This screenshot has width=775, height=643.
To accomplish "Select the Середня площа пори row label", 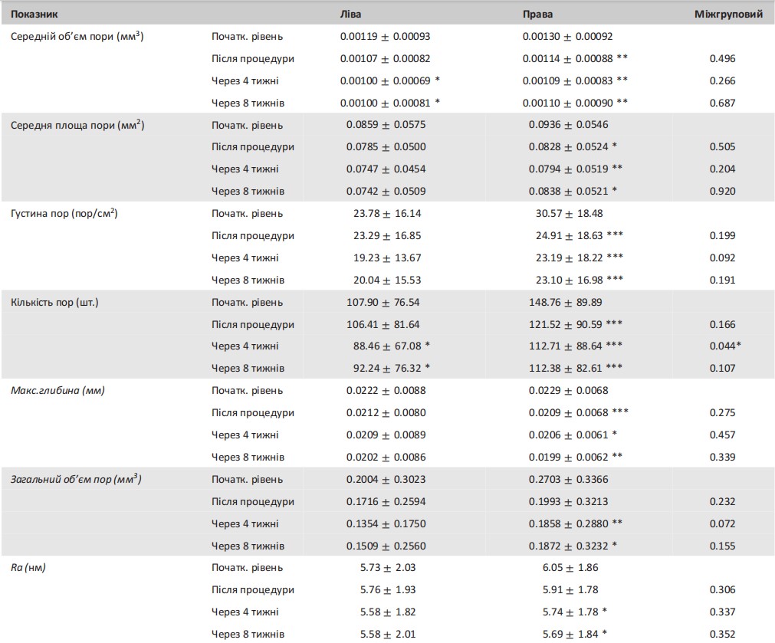I will coord(77,125).
